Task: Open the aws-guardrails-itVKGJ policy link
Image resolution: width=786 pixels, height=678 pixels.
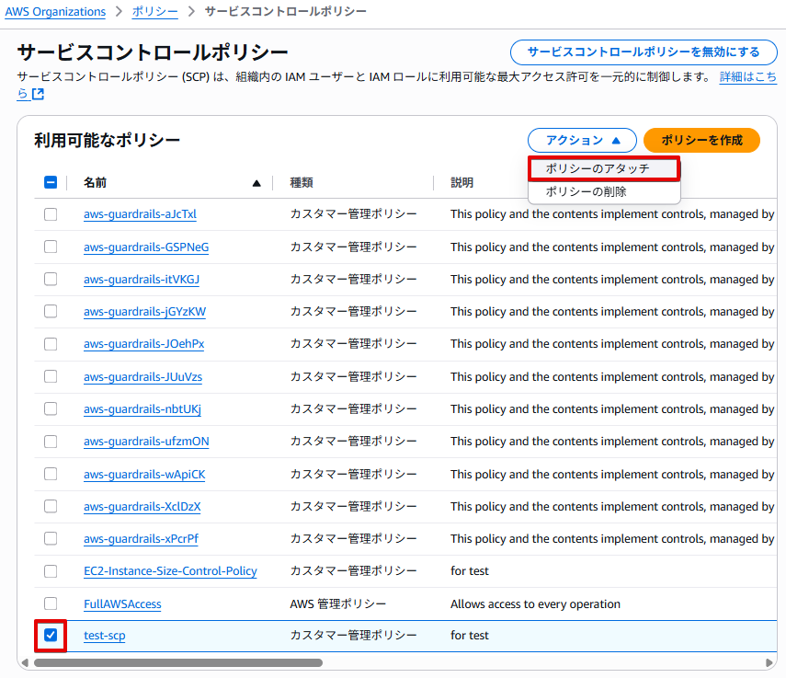Action: (x=142, y=280)
